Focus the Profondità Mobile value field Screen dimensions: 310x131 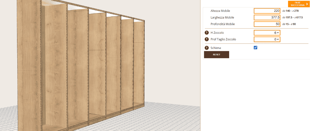point(267,24)
